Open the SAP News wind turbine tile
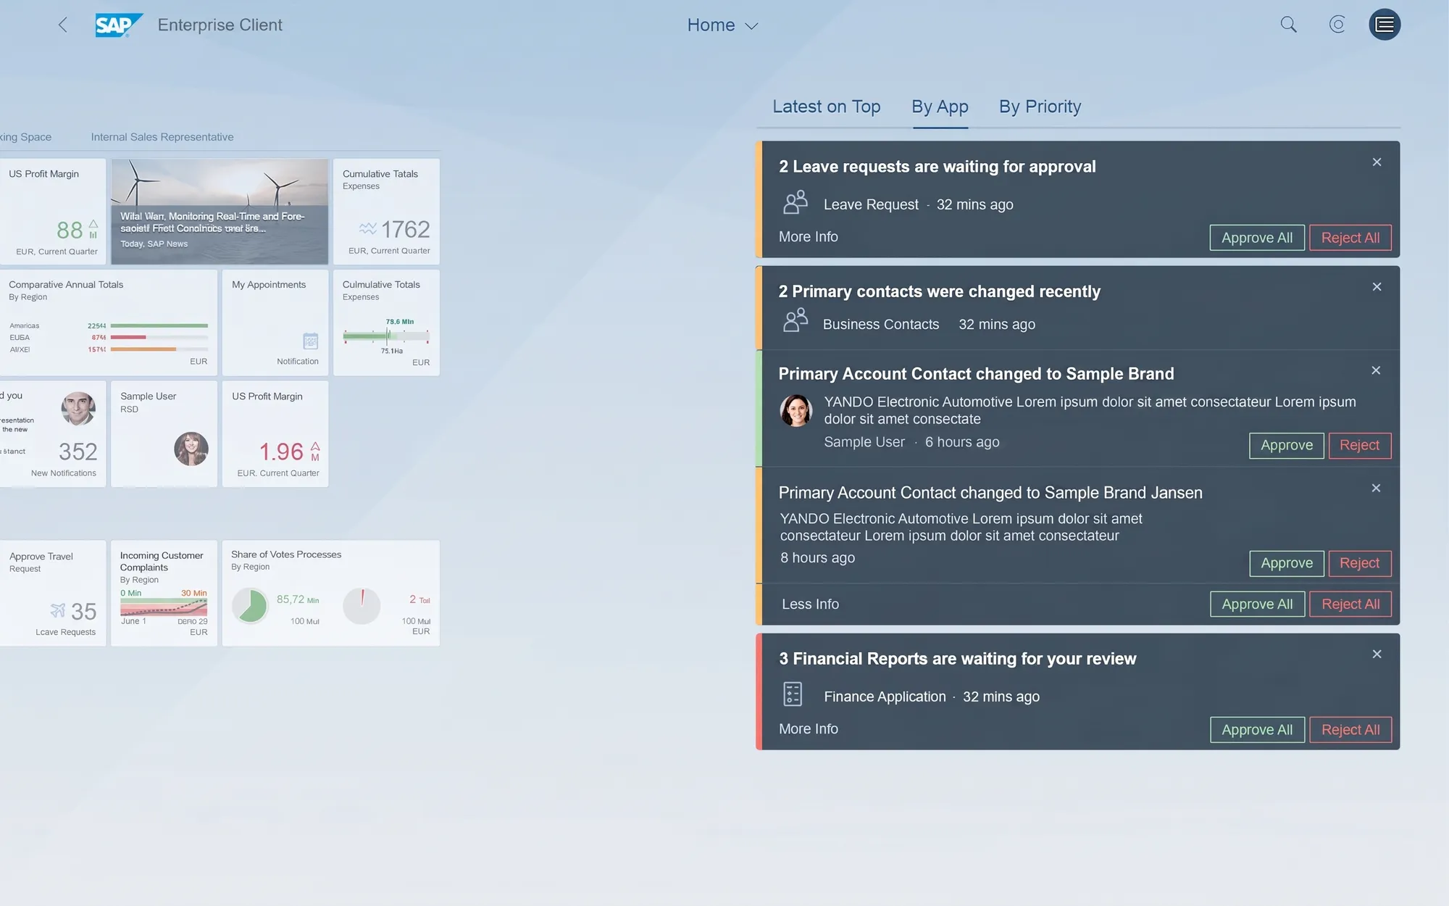Viewport: 1449px width, 906px height. tap(220, 212)
